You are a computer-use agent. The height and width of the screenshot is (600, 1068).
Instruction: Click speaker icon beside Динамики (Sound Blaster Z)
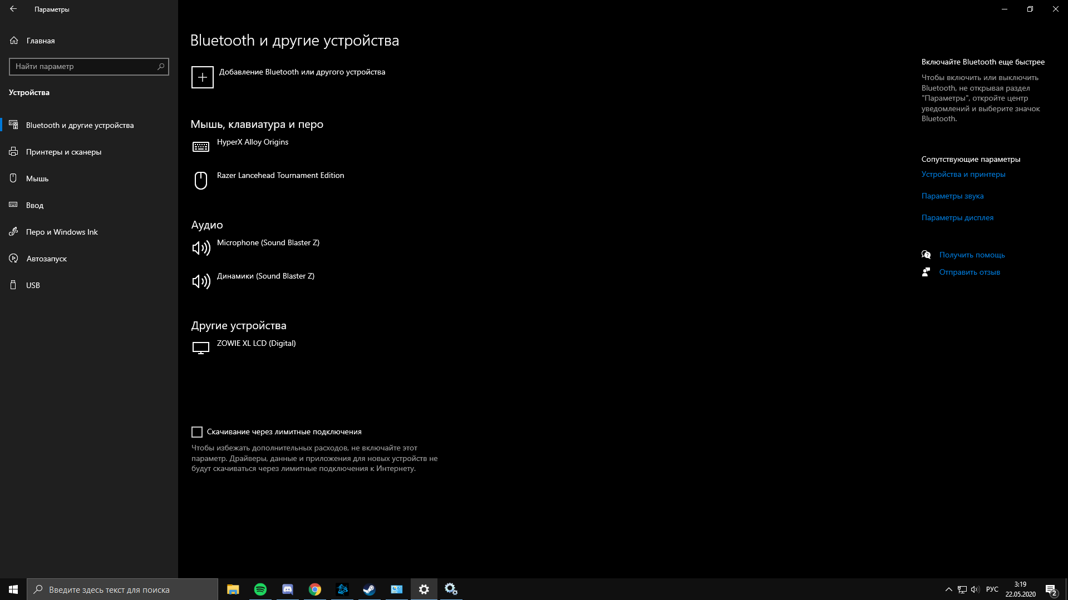(x=201, y=281)
